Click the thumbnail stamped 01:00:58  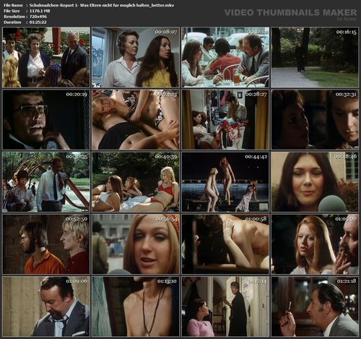pyautogui.click(x=225, y=244)
